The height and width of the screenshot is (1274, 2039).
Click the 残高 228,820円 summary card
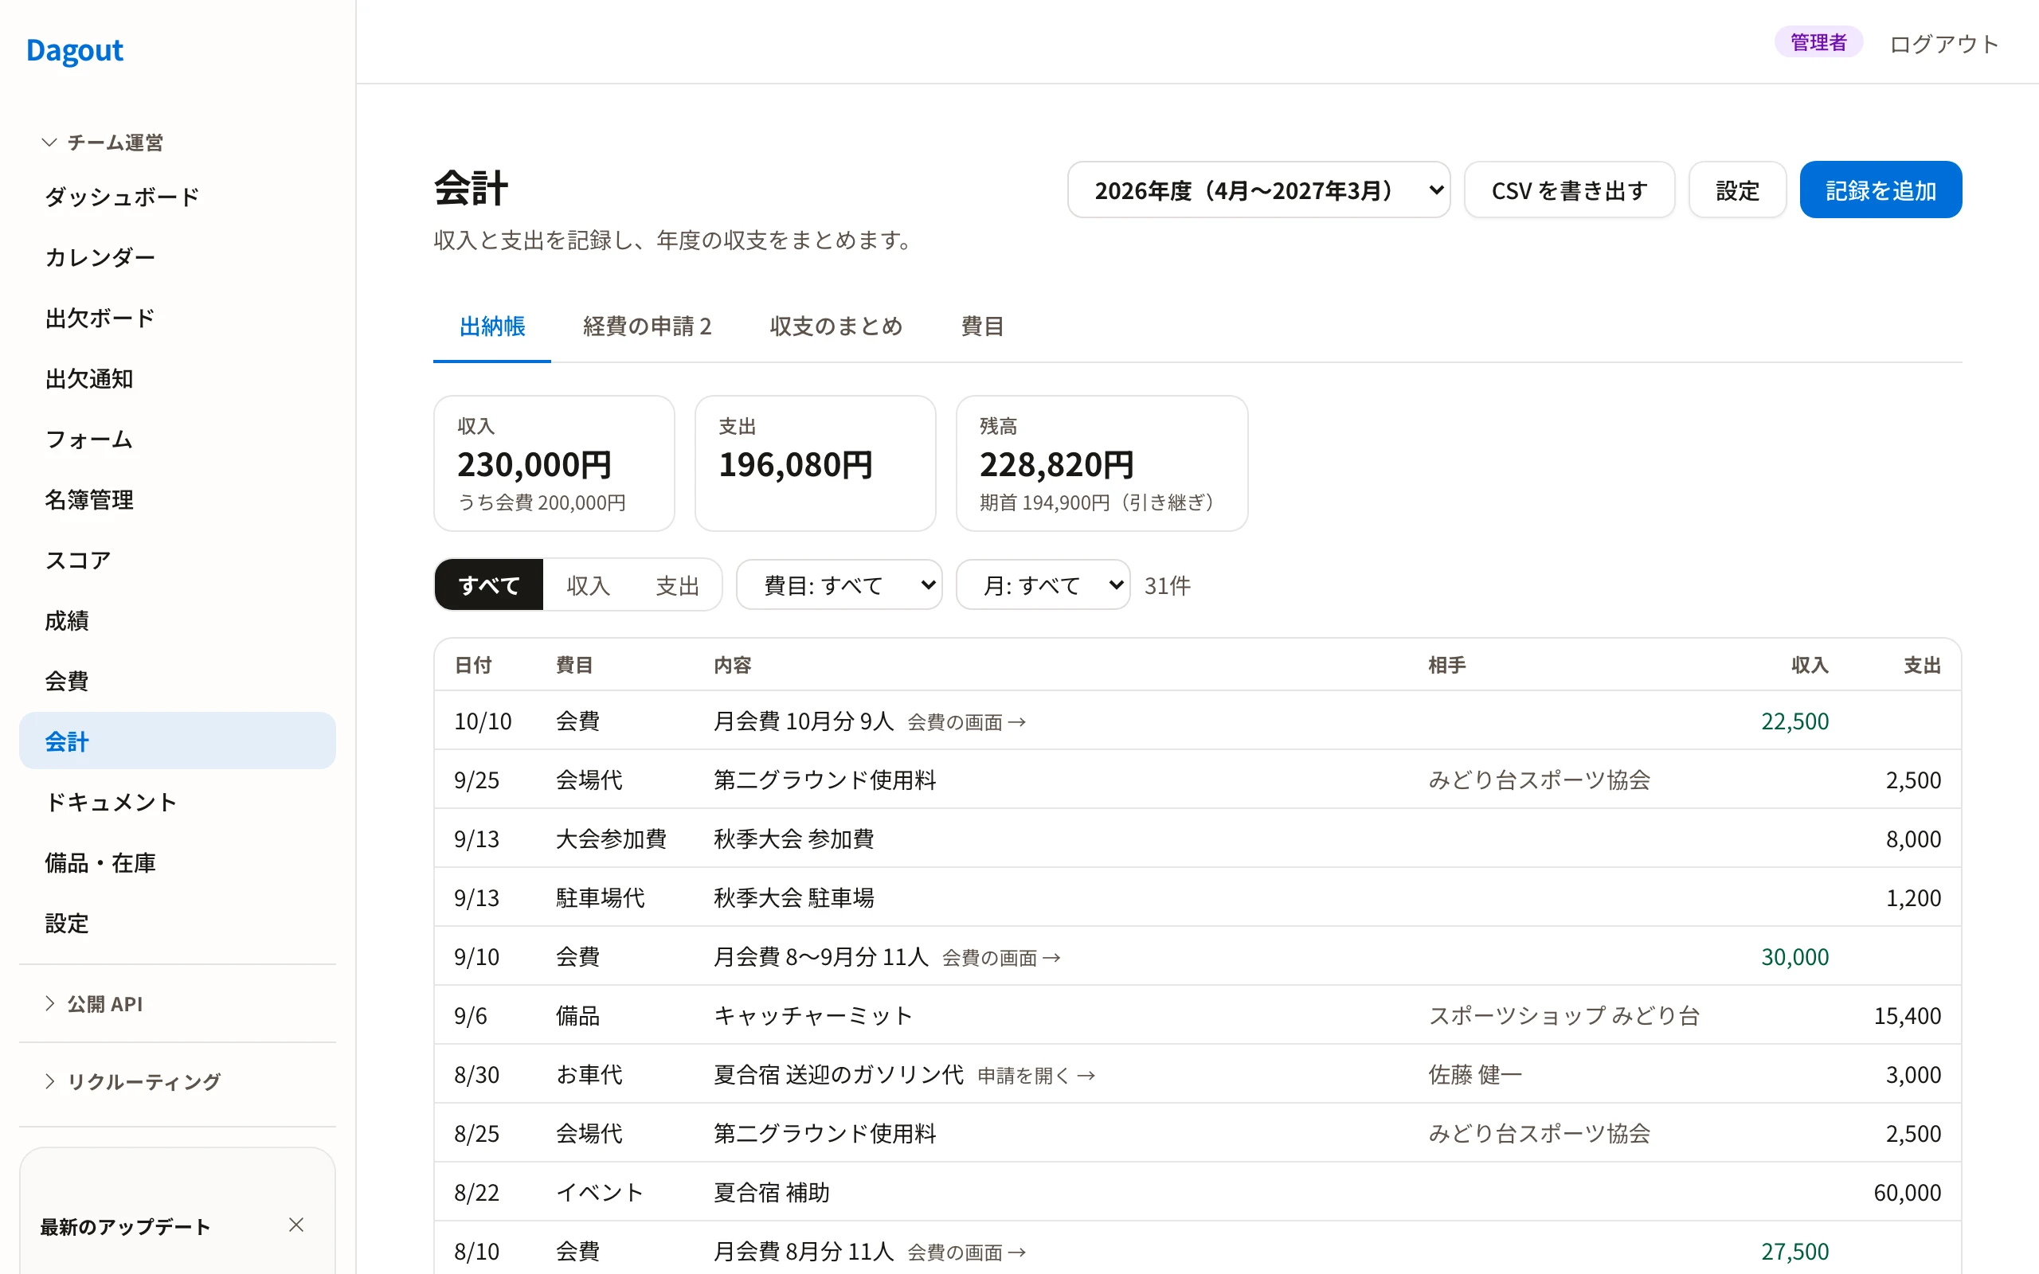1102,463
